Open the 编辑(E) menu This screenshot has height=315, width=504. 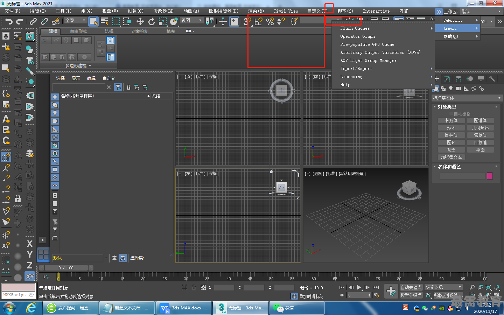(x=38, y=11)
